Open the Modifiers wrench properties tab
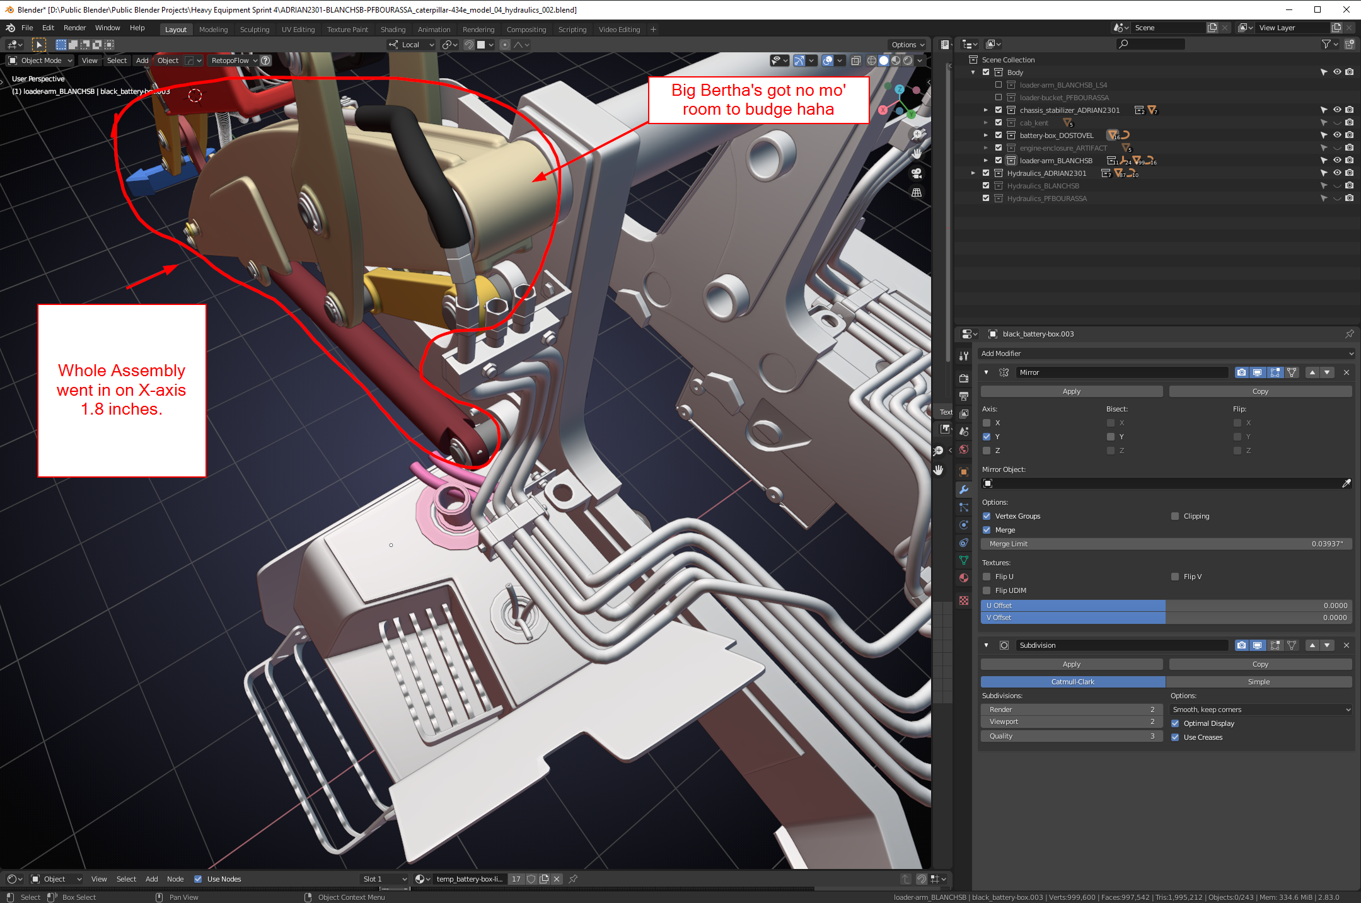The width and height of the screenshot is (1361, 903). 963,490
